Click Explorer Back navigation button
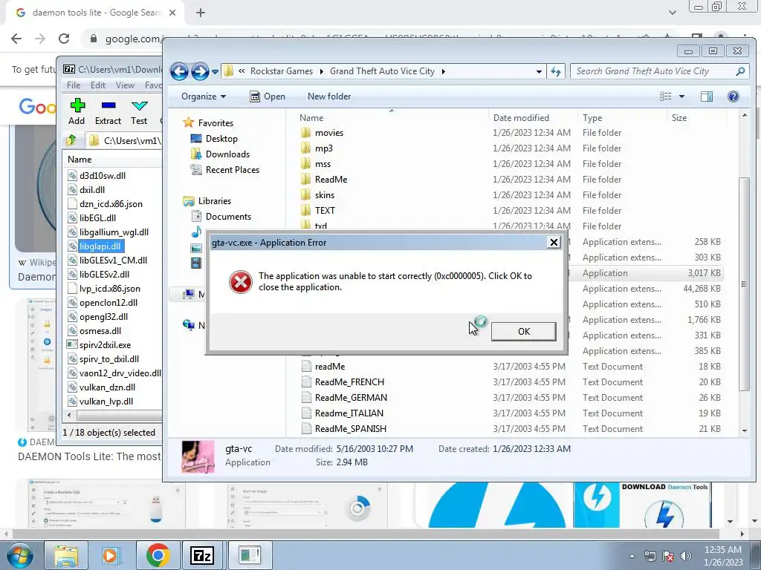The width and height of the screenshot is (761, 570). 179,71
